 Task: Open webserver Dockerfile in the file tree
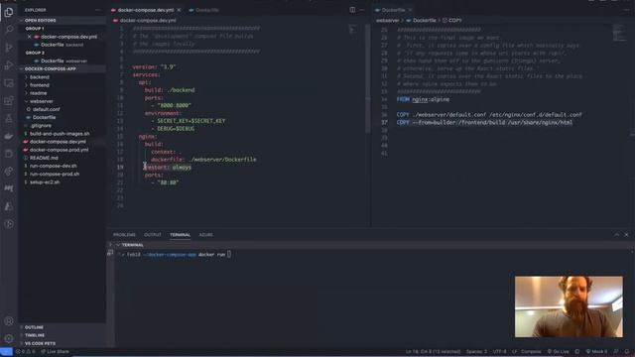[44, 117]
